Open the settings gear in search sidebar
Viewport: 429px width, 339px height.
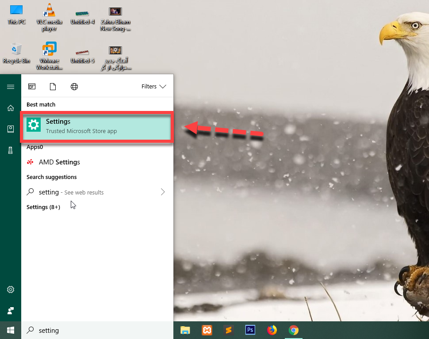pos(11,289)
